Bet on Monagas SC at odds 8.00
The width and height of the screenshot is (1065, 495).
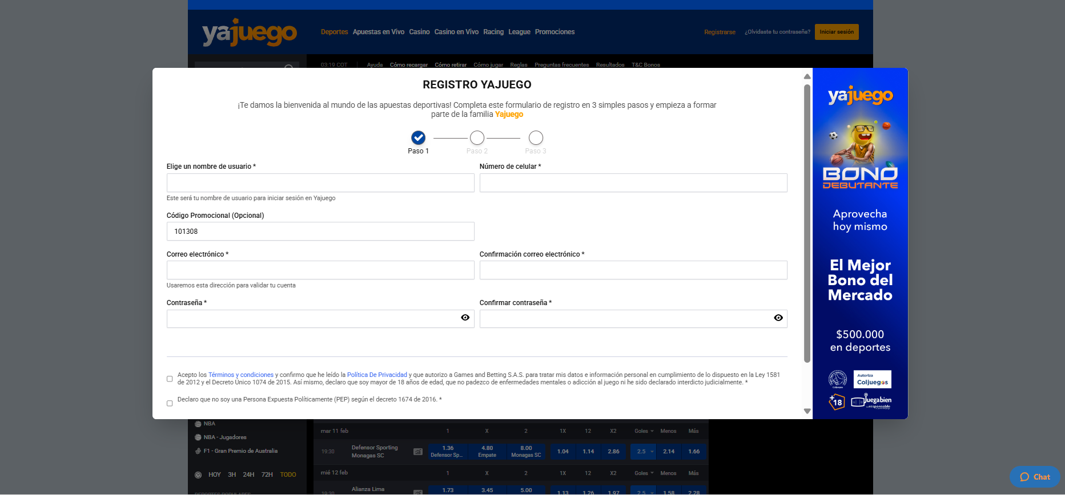point(526,452)
